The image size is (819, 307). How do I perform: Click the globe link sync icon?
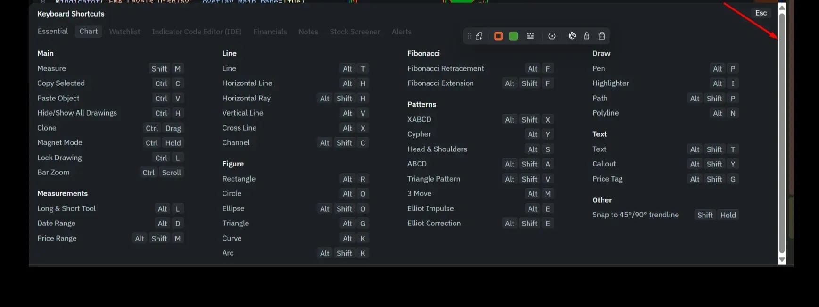pos(572,36)
